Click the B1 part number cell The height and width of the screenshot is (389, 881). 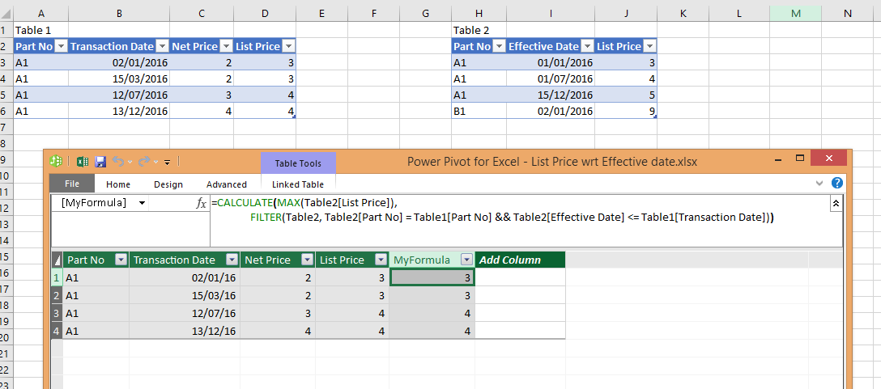479,111
